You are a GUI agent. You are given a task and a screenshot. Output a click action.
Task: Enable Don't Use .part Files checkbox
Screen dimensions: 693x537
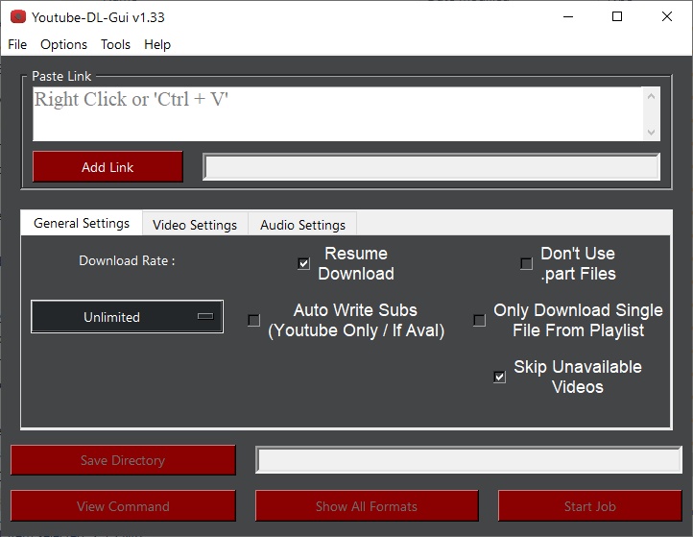pyautogui.click(x=526, y=263)
